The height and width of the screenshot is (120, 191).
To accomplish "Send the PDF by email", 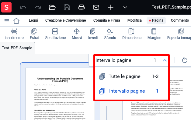I will [x=96, y=7].
